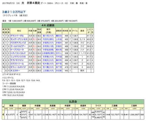The image size is (146, 121).
Task: Click the body weight 397
Action: (66, 43)
